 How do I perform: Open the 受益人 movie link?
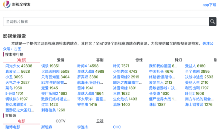[x=191, y=66]
